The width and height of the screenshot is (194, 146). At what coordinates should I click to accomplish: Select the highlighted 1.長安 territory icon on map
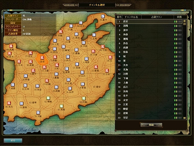(42, 58)
